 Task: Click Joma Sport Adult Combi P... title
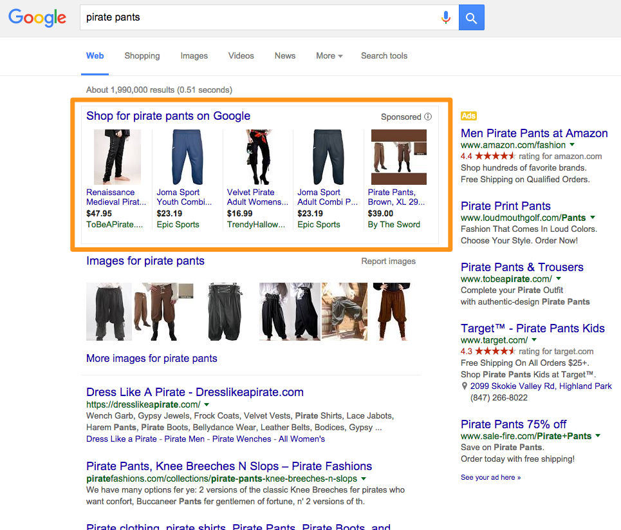(328, 197)
